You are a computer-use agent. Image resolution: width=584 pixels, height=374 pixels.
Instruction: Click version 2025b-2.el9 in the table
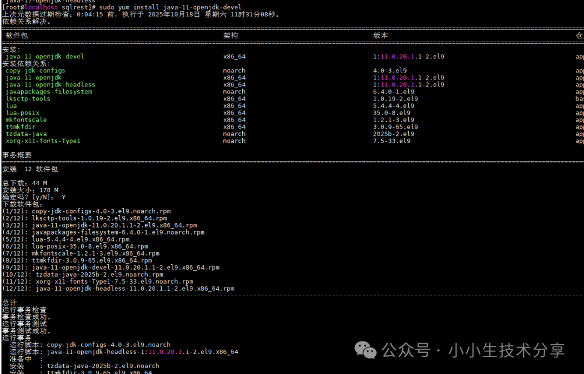coord(394,134)
